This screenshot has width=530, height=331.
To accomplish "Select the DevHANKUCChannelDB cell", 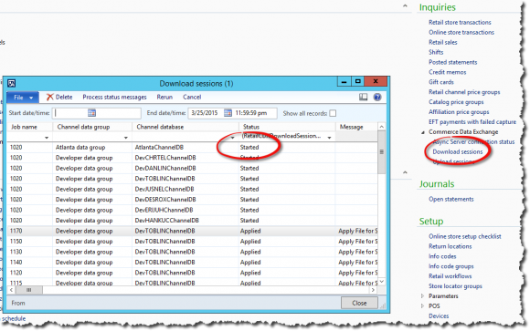I will tap(166, 221).
